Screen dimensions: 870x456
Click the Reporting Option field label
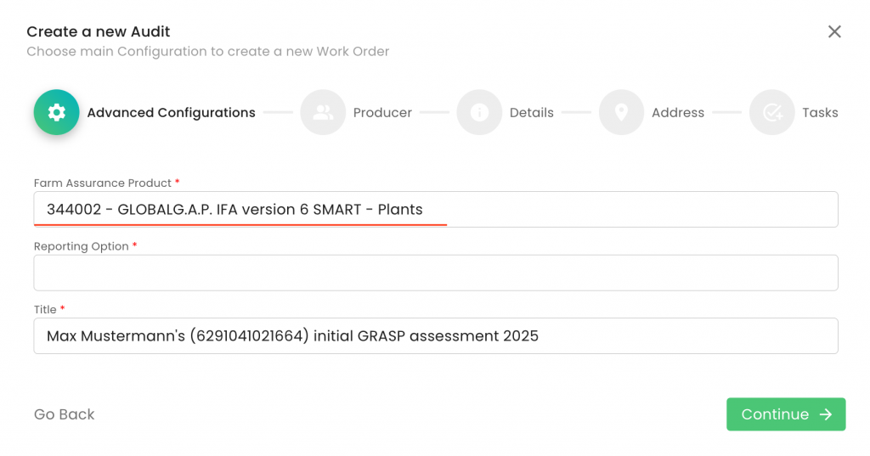(x=82, y=246)
